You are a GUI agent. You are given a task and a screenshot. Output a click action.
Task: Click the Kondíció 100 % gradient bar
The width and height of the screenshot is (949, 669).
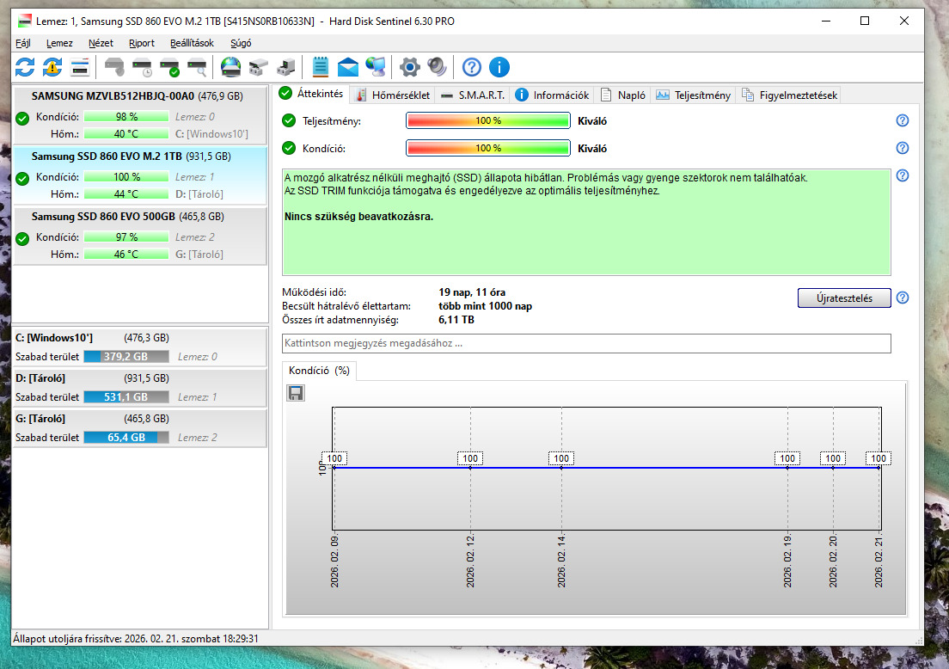tap(487, 148)
